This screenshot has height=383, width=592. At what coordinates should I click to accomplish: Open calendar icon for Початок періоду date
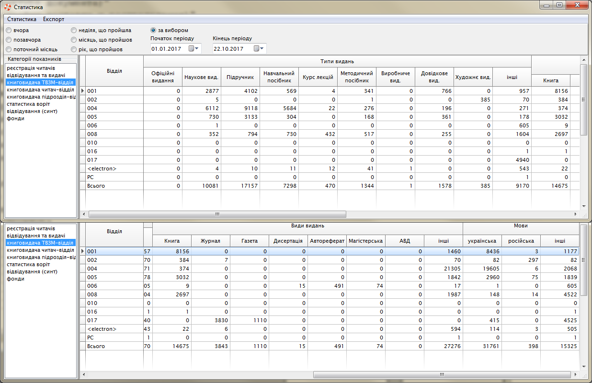coord(192,49)
